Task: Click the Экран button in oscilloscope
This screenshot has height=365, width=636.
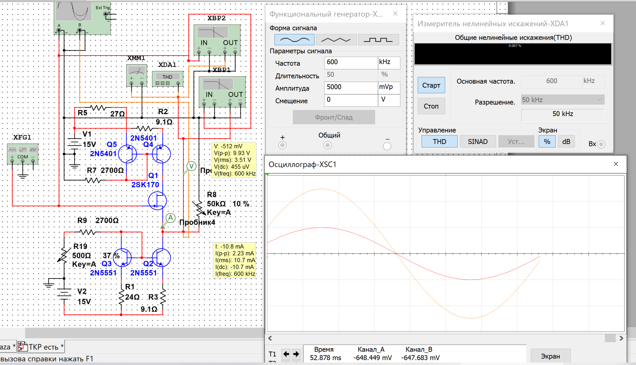Action: (x=550, y=356)
